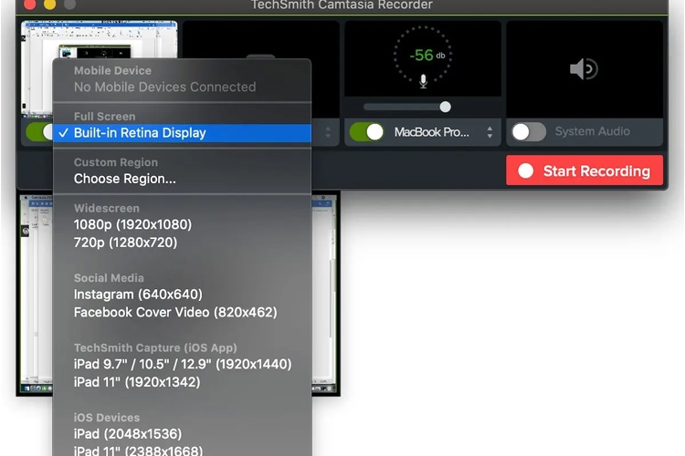This screenshot has width=685, height=456.
Task: Click the 'No Mobile Devices Connected' text
Action: pyautogui.click(x=164, y=87)
